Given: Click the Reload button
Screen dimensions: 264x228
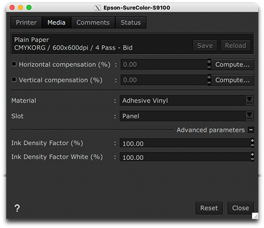Looking at the screenshot, I should (x=235, y=45).
